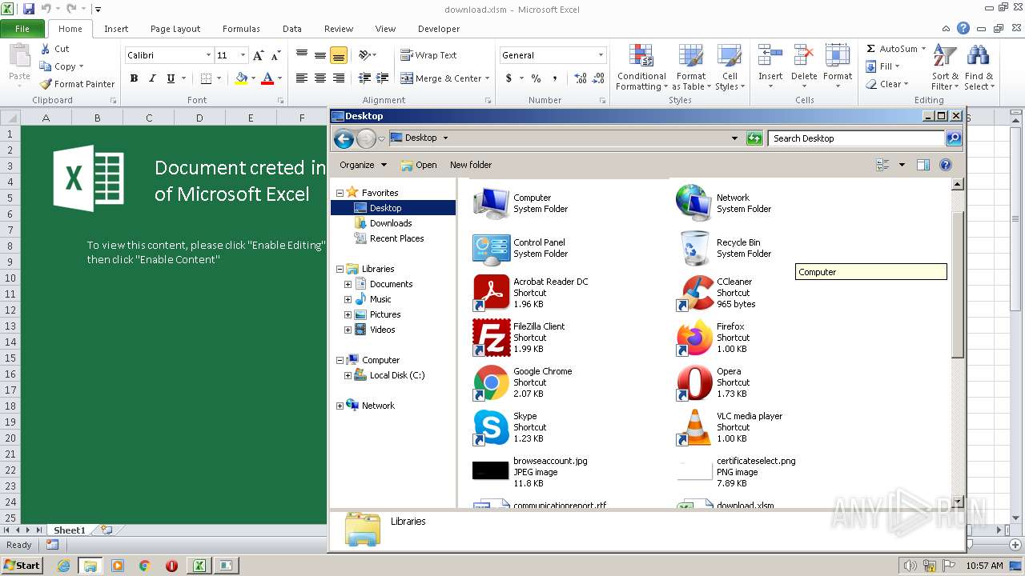
Task: Select Recent Places in Favorites
Action: 397,238
